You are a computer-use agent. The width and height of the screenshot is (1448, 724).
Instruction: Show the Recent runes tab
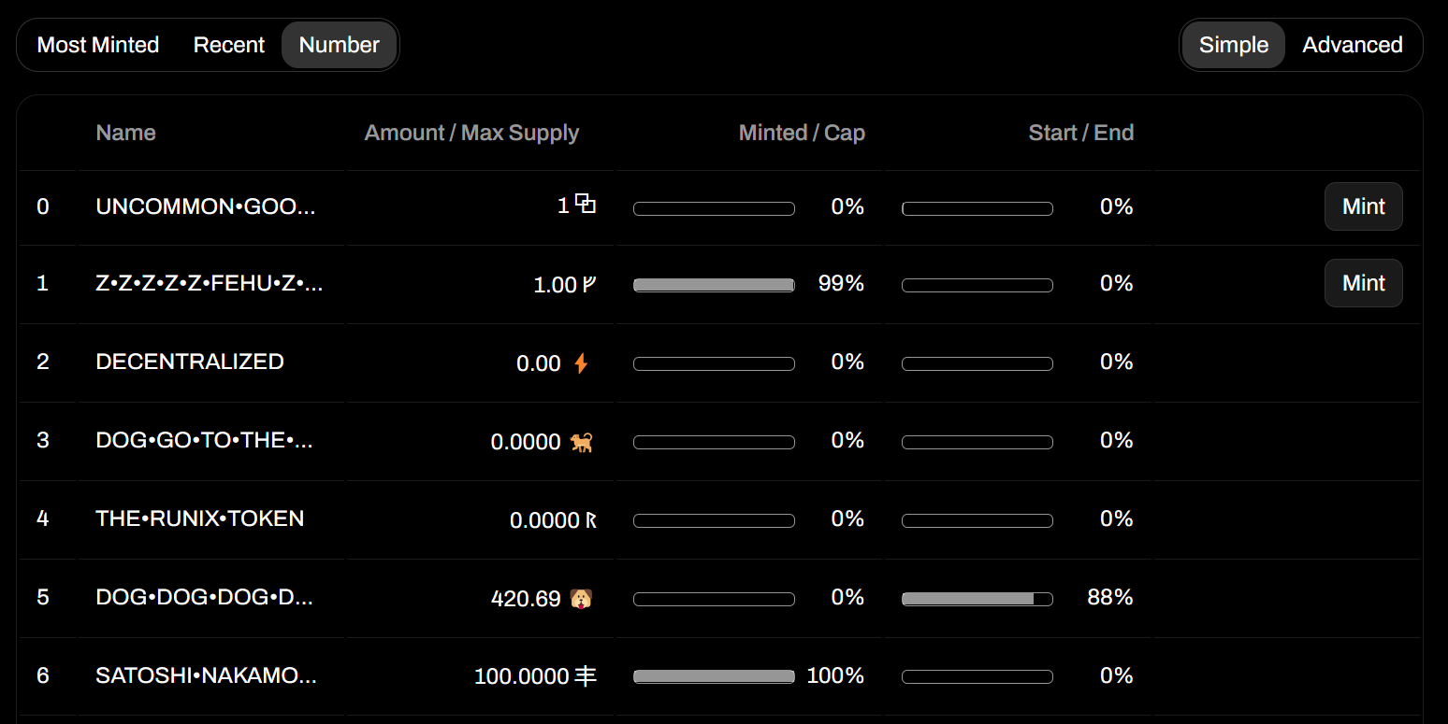(229, 45)
